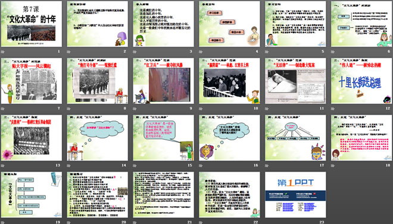This screenshot has height=224, width=393.
Task: Select slide 2 thumbnail with mushroom cartoon
Action: click(97, 24)
